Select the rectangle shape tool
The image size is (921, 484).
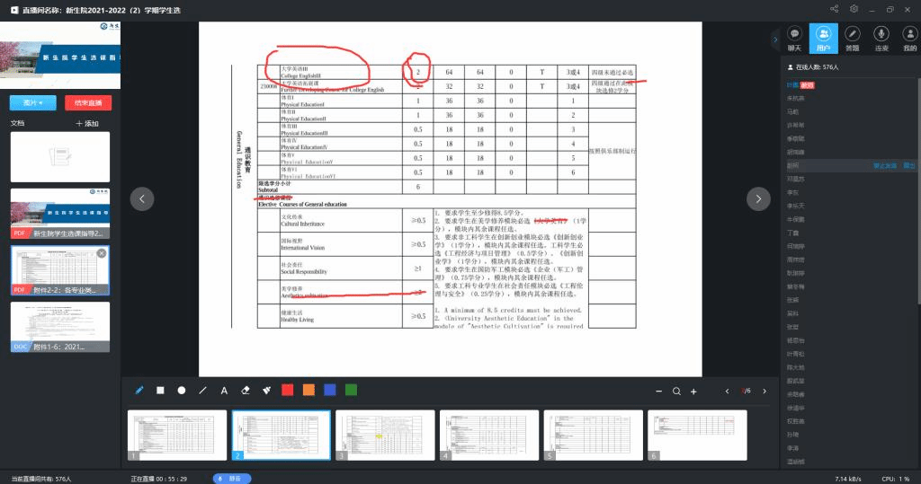coord(160,391)
